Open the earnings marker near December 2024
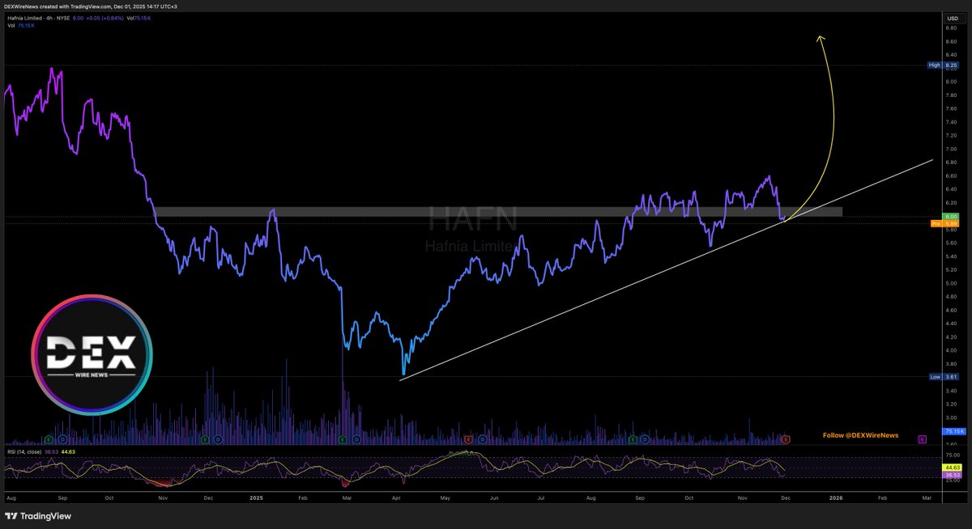Viewport: 972px width, 529px height. 205,439
